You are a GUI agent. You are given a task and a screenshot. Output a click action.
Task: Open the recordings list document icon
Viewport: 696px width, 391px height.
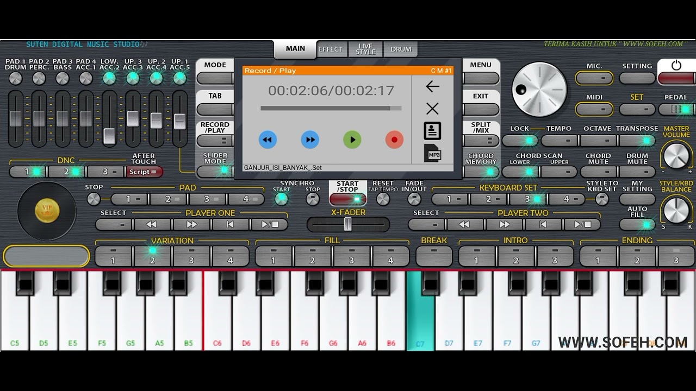[x=432, y=131]
